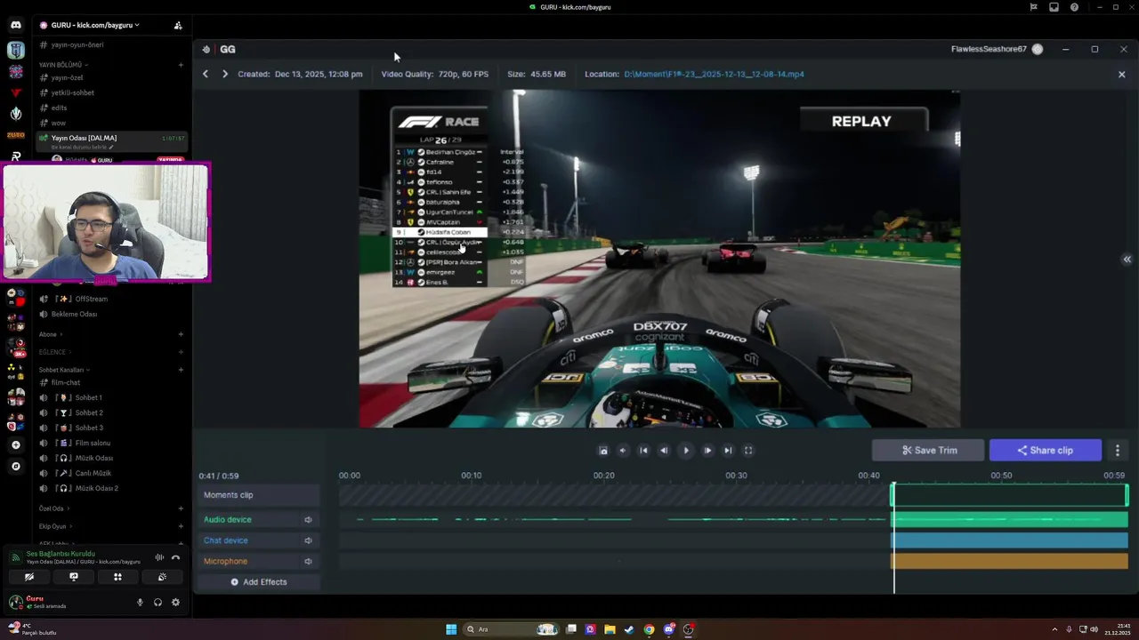Enter fullscreen video view

click(x=748, y=451)
